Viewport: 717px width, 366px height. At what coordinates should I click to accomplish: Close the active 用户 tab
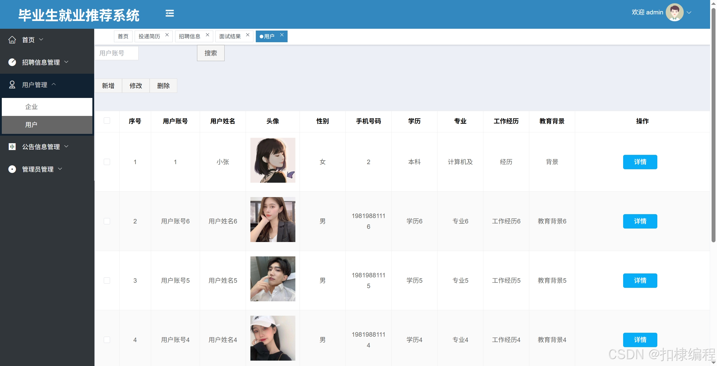click(282, 35)
